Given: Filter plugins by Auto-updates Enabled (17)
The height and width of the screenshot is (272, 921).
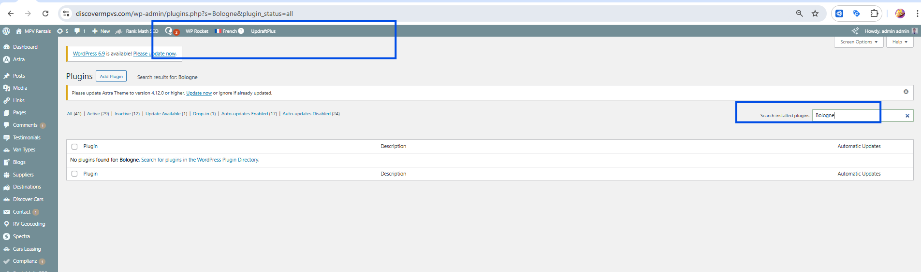Looking at the screenshot, I should 249,114.
